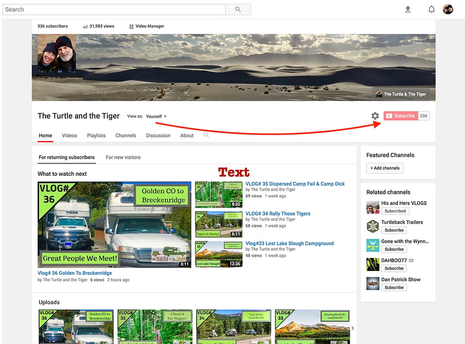Open the upload video icon
This screenshot has width=465, height=344.
pyautogui.click(x=408, y=9)
